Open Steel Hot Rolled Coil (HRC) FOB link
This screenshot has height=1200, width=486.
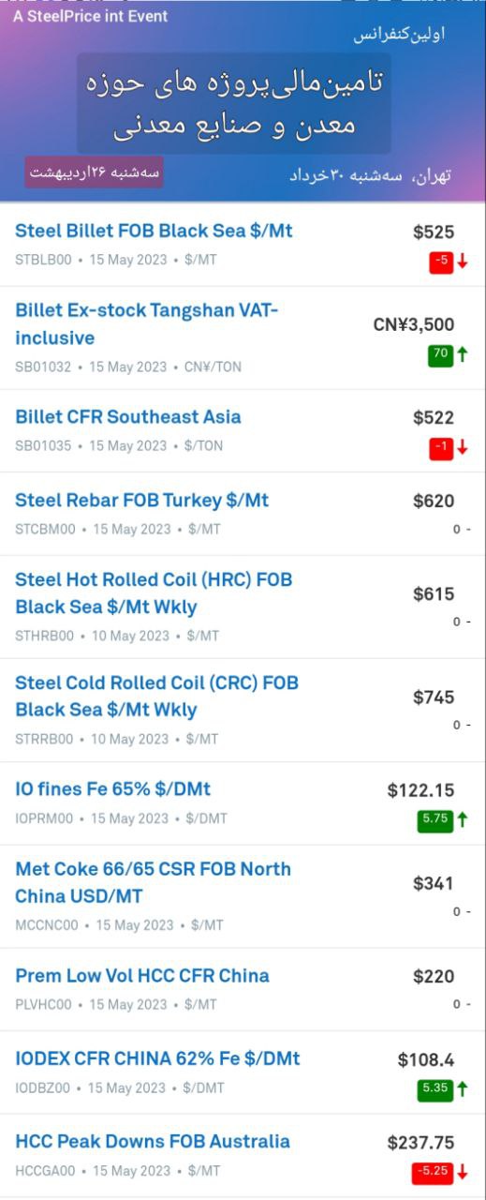click(154, 593)
